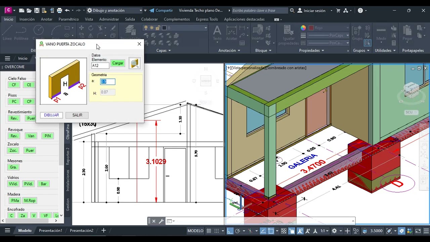The width and height of the screenshot is (430, 242).
Task: Click the wrench customize icon on command line
Action: pos(161,221)
